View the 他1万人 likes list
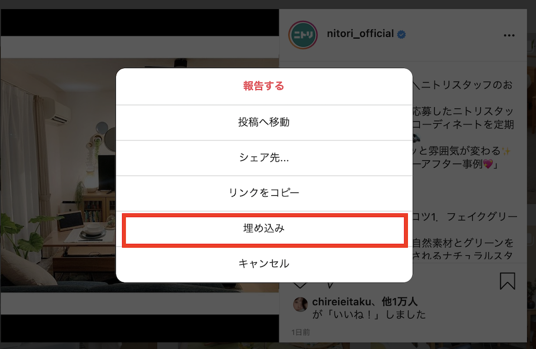The width and height of the screenshot is (536, 349). coord(400,301)
